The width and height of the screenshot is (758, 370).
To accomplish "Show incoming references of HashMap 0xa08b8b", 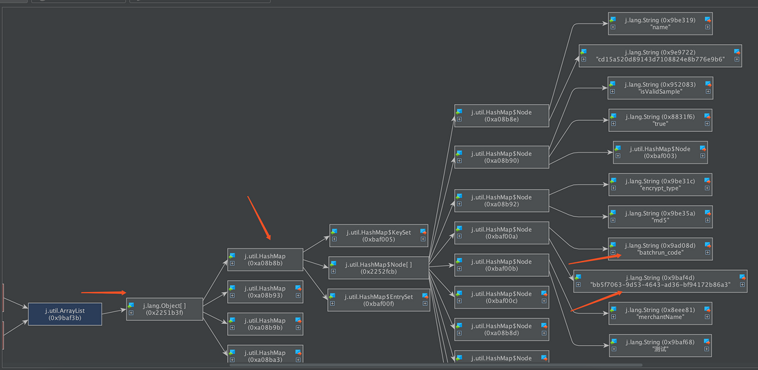I will pyautogui.click(x=232, y=256).
